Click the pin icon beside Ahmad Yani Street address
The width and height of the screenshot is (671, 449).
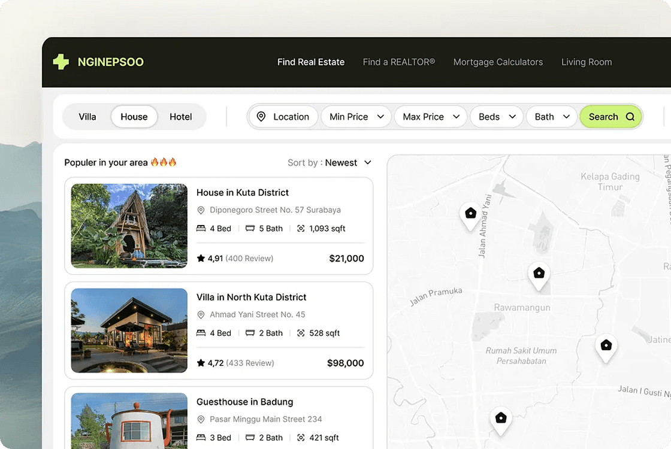(201, 315)
